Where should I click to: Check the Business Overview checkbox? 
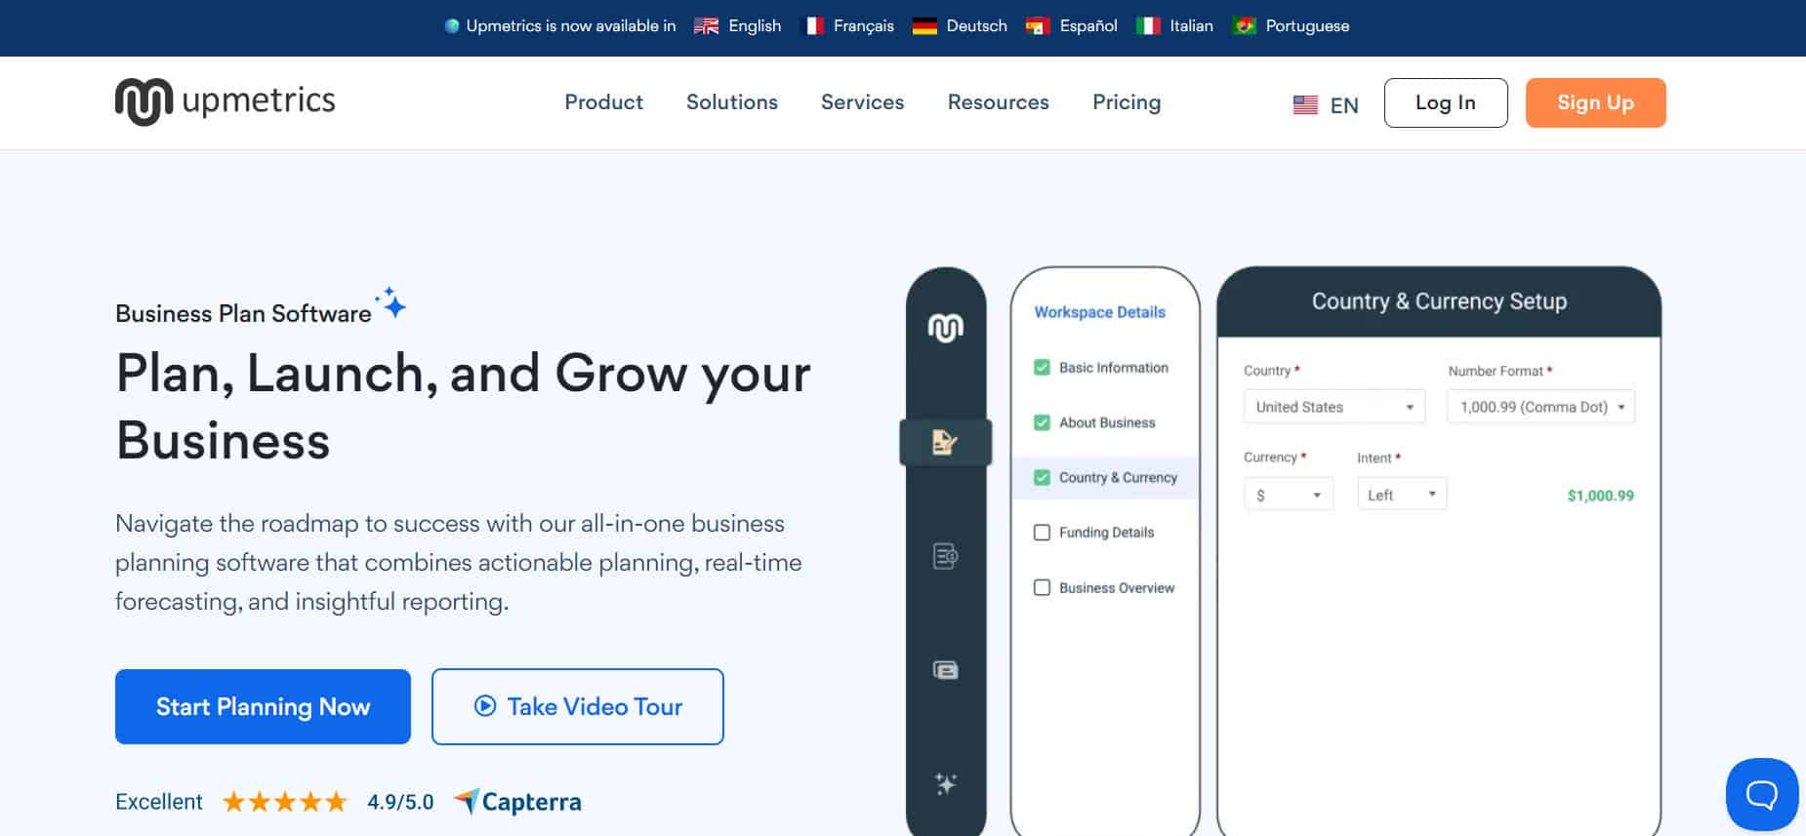(1042, 587)
